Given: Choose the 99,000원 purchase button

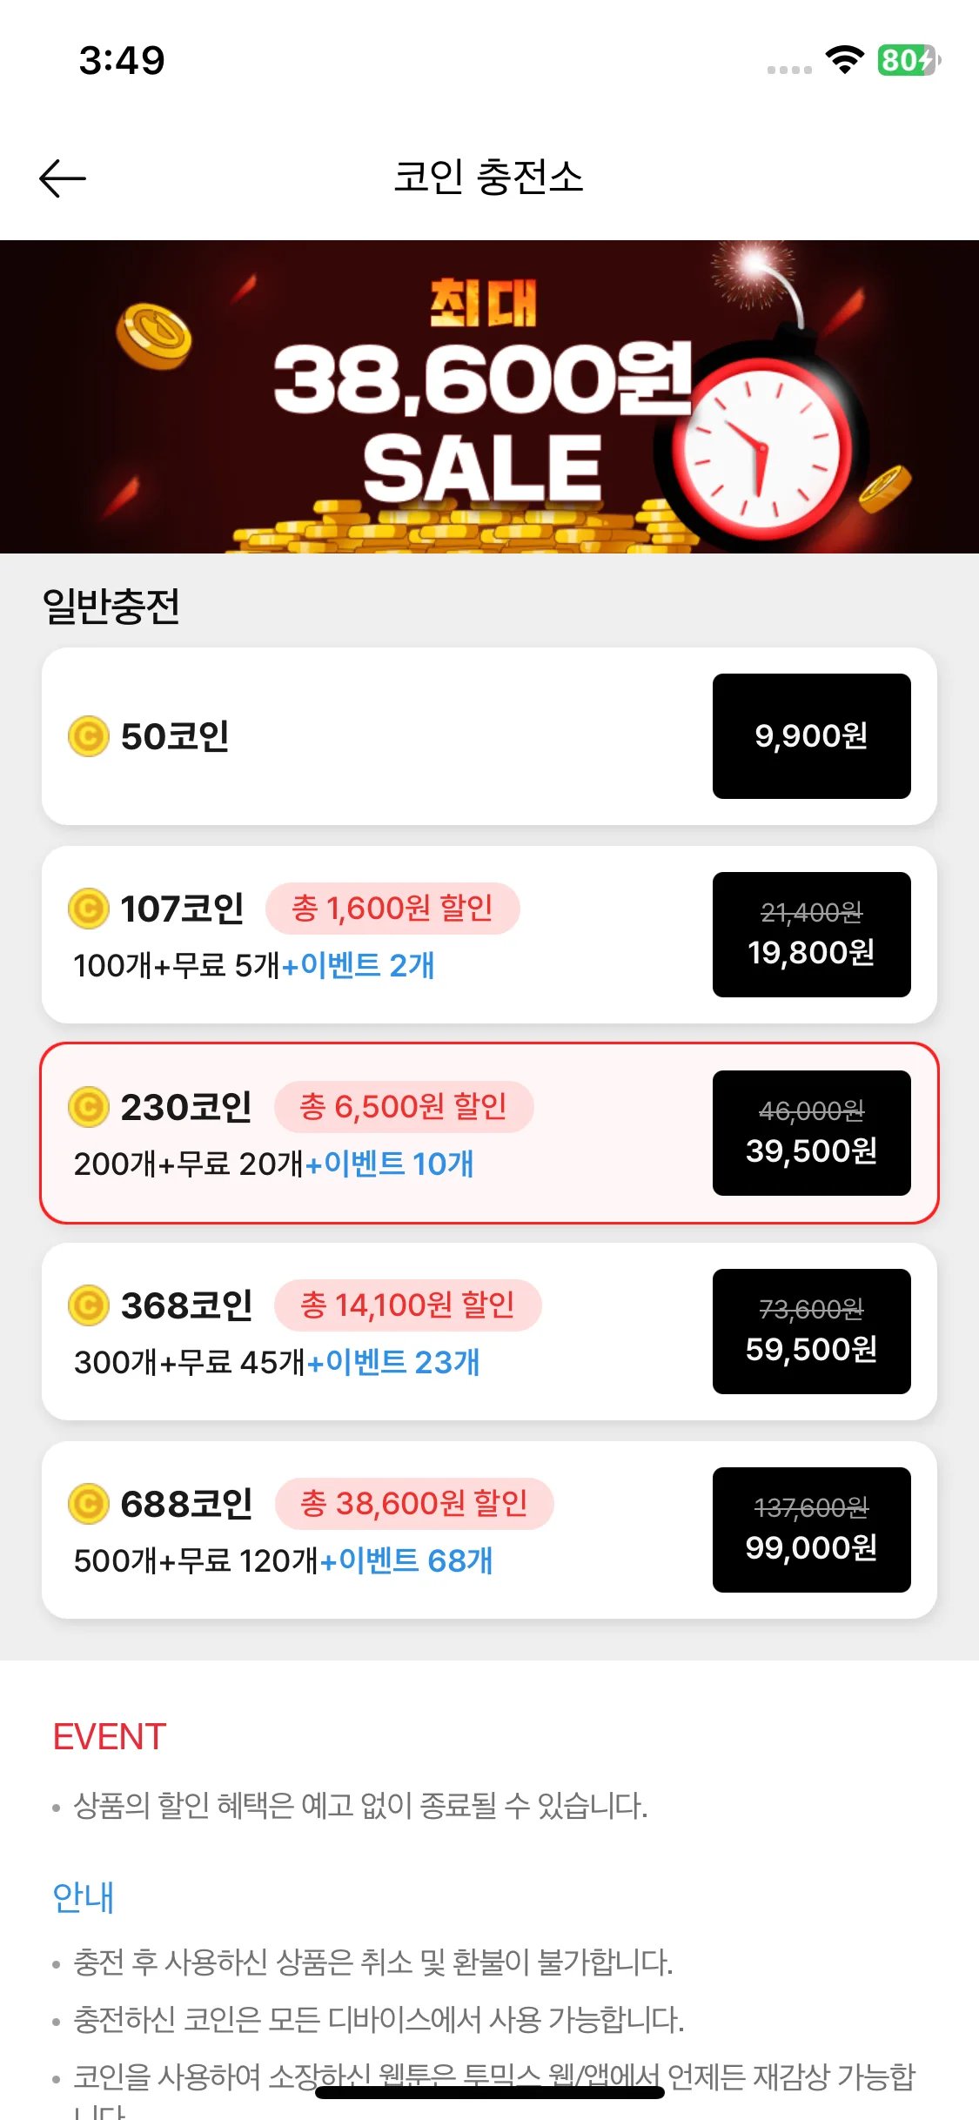Looking at the screenshot, I should 812,1530.
